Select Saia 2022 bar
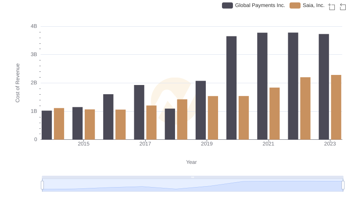The image size is (351, 202). (x=305, y=108)
